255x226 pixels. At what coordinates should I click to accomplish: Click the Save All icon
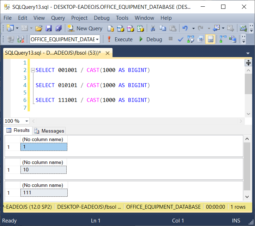point(58,28)
